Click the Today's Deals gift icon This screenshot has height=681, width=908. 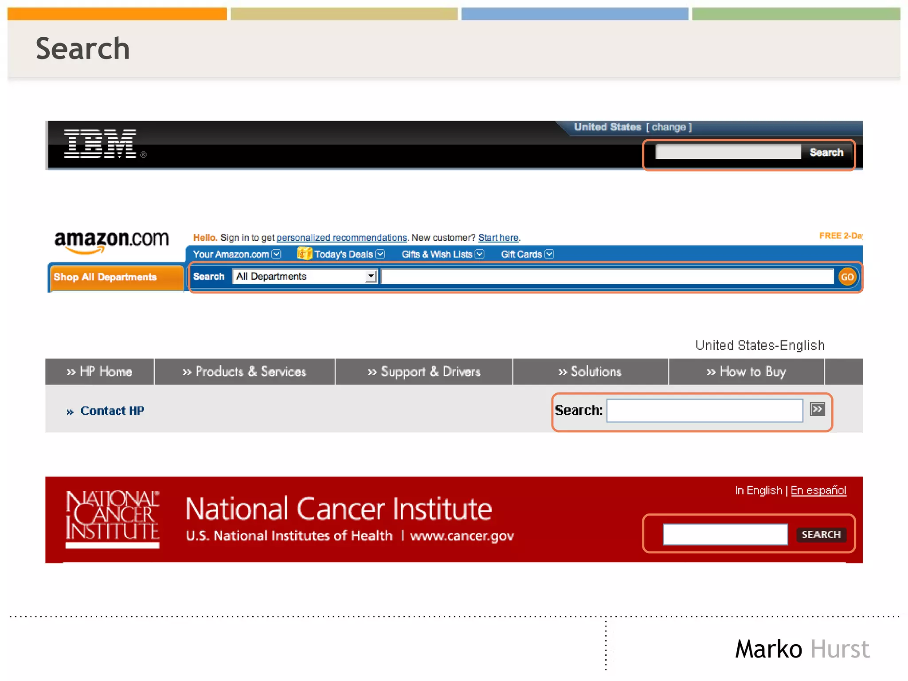click(x=304, y=253)
